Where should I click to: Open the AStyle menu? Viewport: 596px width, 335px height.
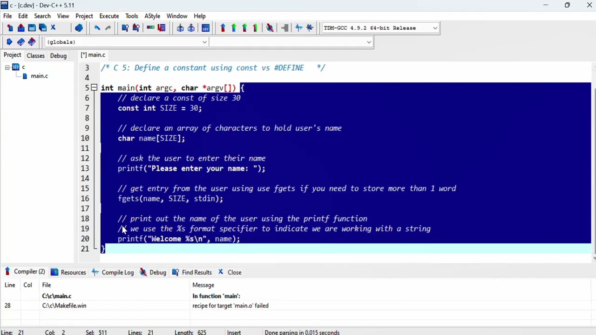coord(152,16)
